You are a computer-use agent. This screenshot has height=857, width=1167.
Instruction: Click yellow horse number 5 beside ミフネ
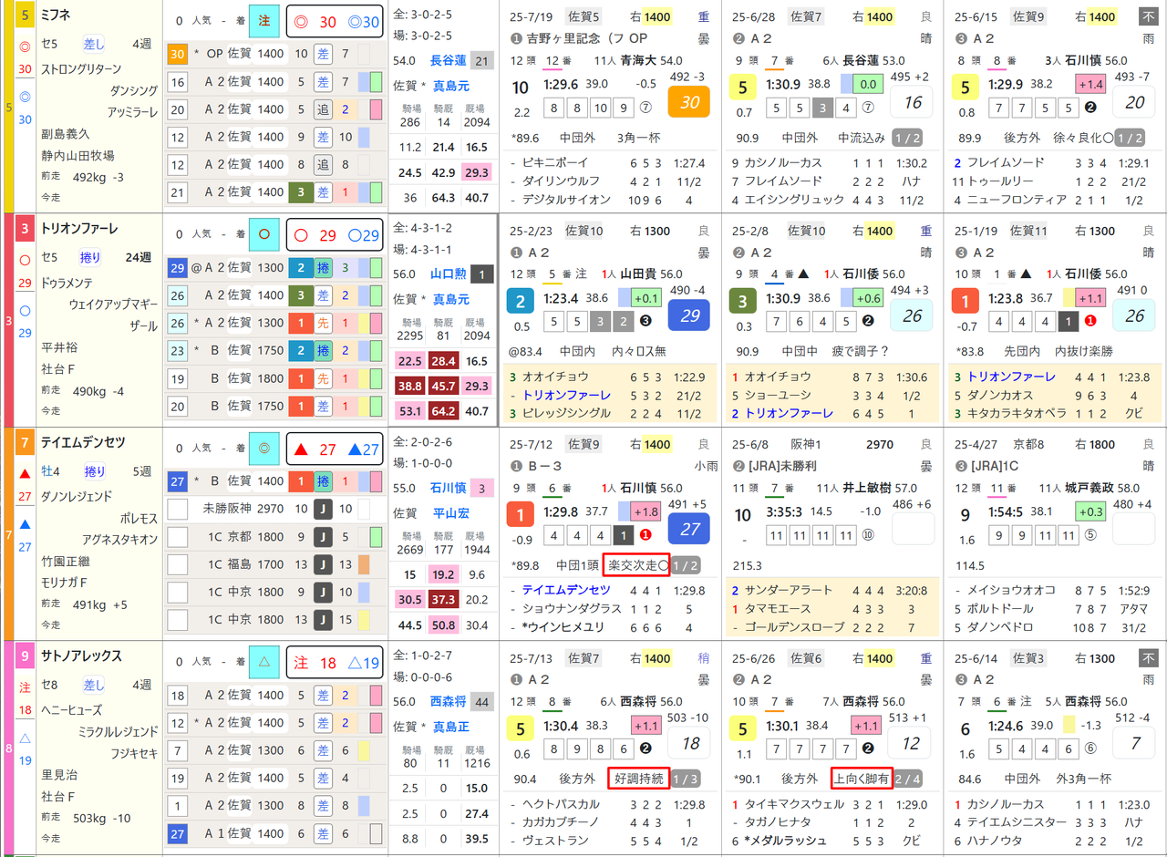[26, 15]
